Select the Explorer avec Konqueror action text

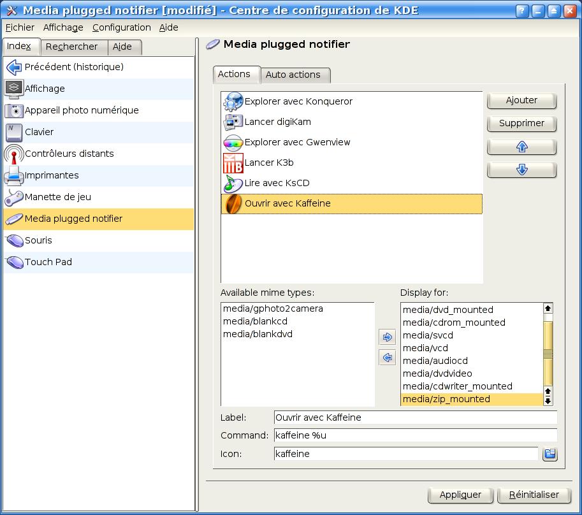(x=298, y=102)
